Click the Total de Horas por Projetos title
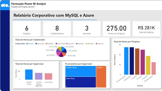Viewport: 162px width, 91px height. pos(127,41)
